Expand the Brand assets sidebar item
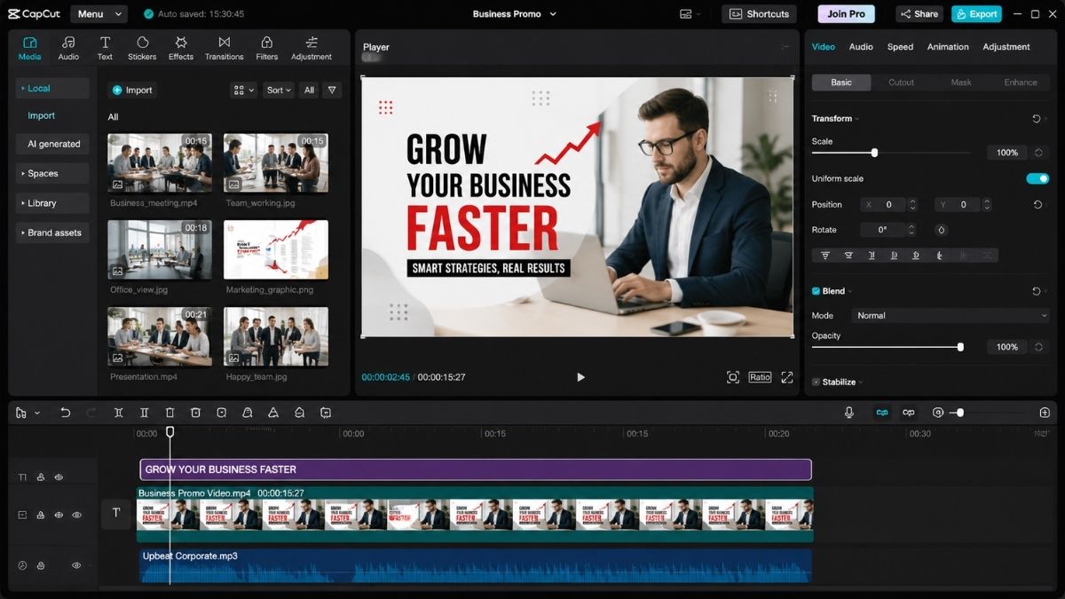This screenshot has width=1065, height=599. pos(53,233)
